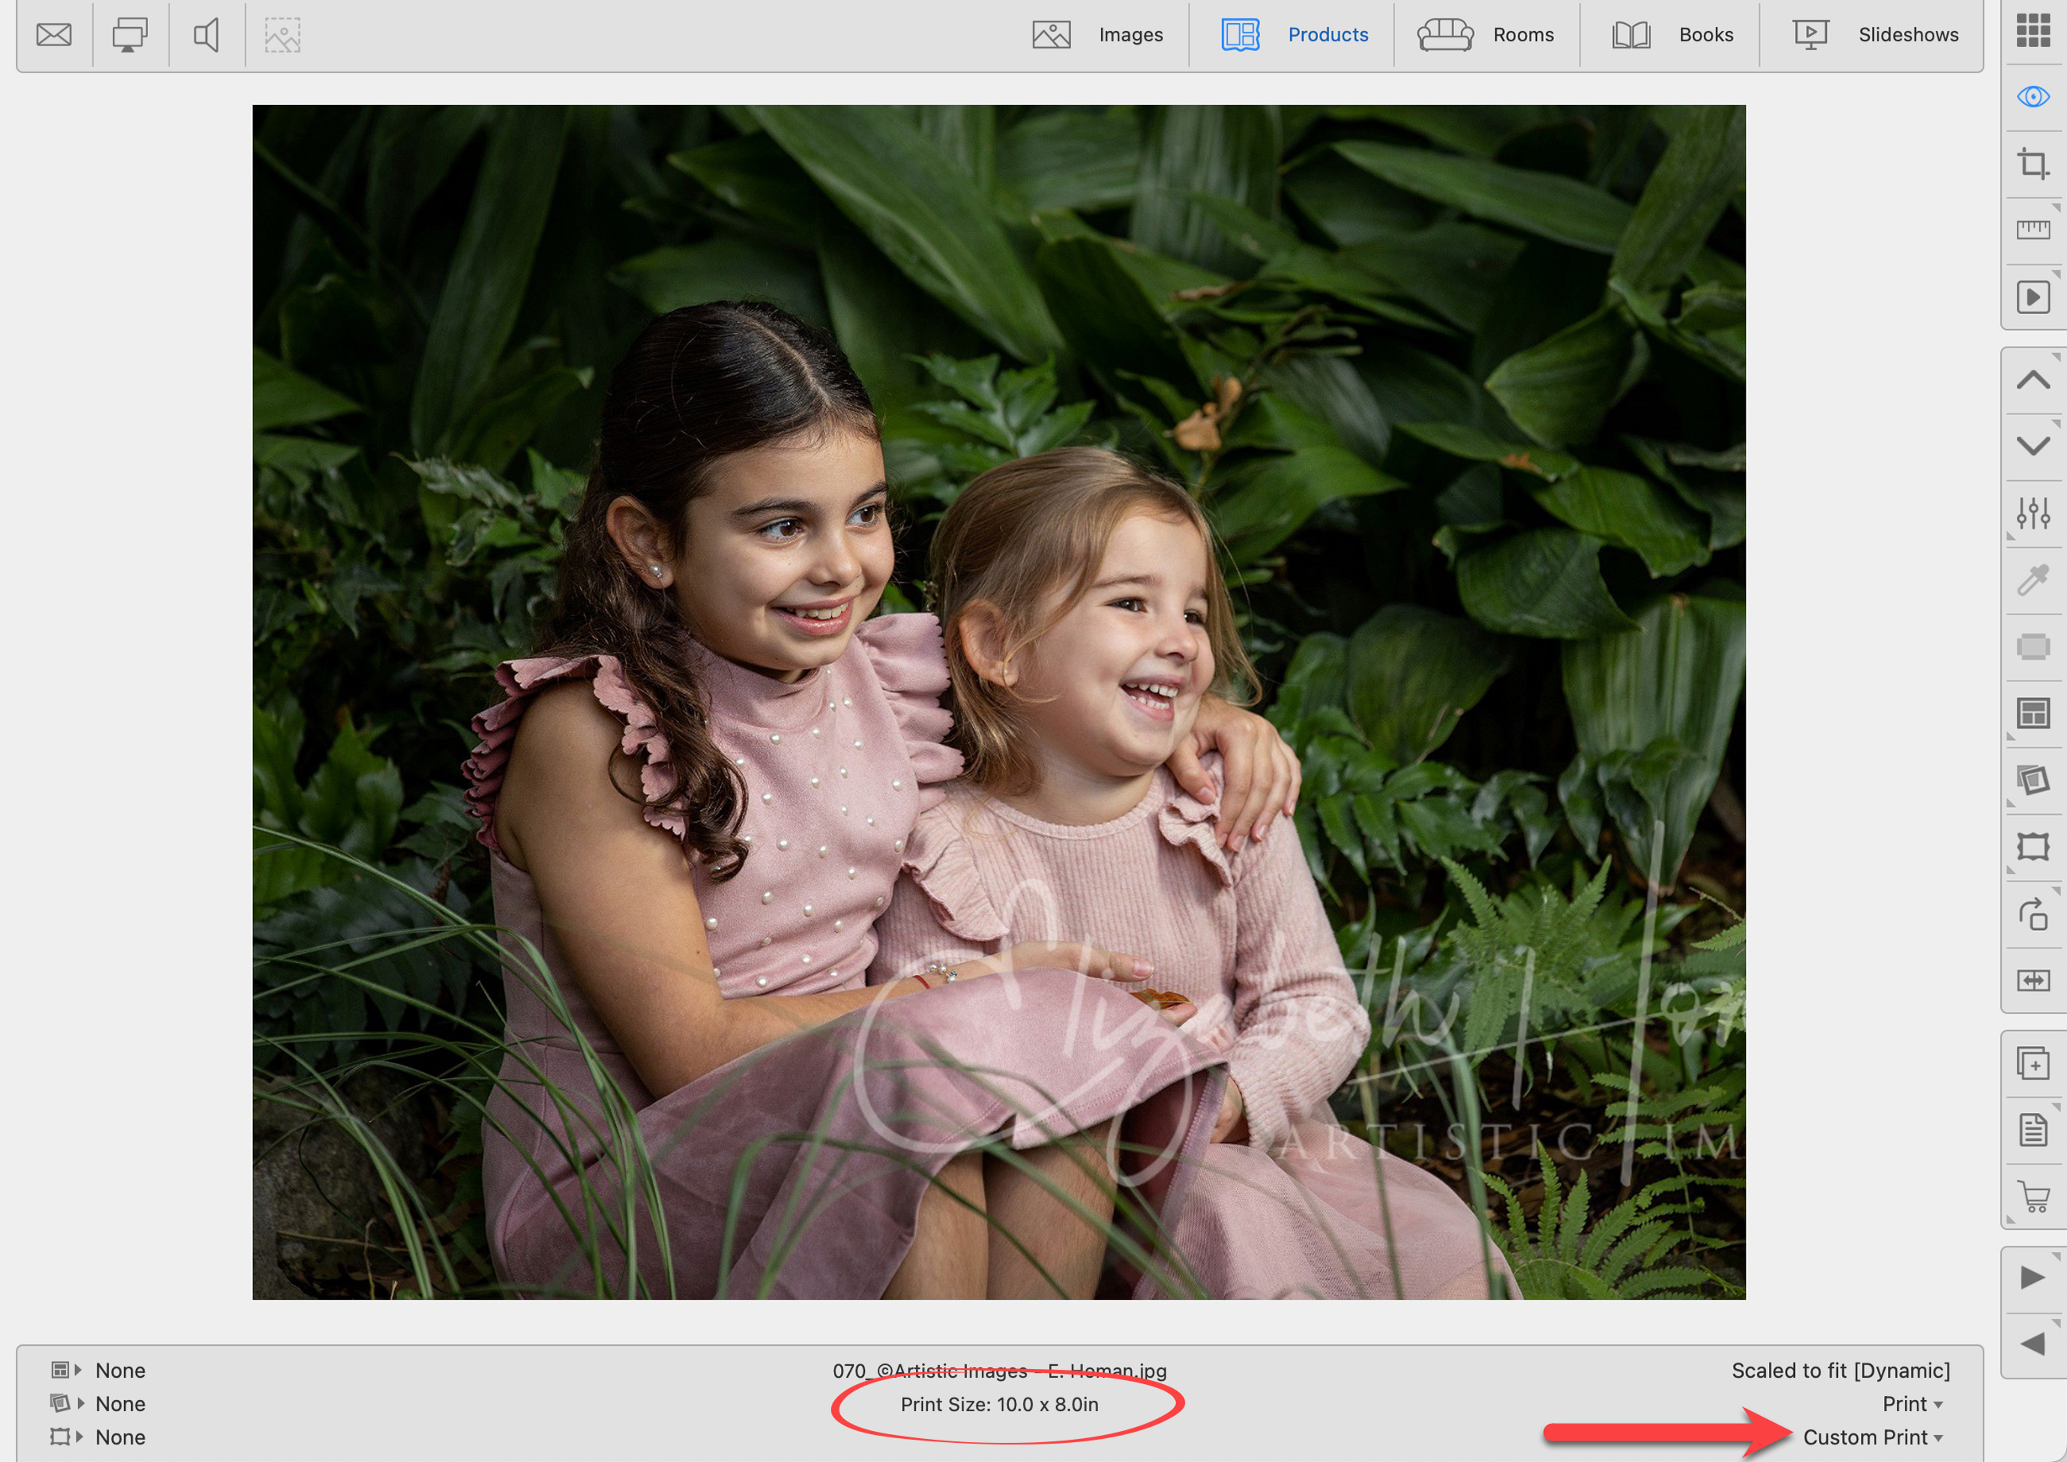The height and width of the screenshot is (1462, 2067).
Task: Click the rotate image icon
Action: pos(2033,915)
